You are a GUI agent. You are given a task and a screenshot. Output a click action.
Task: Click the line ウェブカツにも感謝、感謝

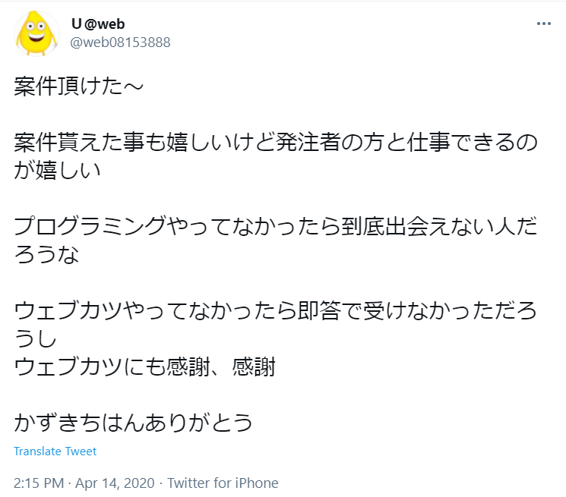(144, 366)
